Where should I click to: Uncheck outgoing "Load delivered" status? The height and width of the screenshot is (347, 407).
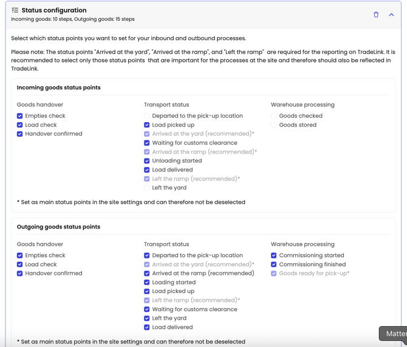(147, 328)
